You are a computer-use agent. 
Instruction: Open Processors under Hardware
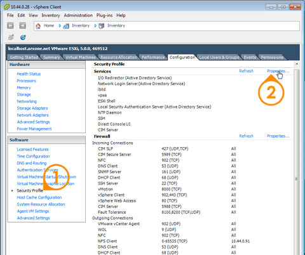click(x=26, y=81)
